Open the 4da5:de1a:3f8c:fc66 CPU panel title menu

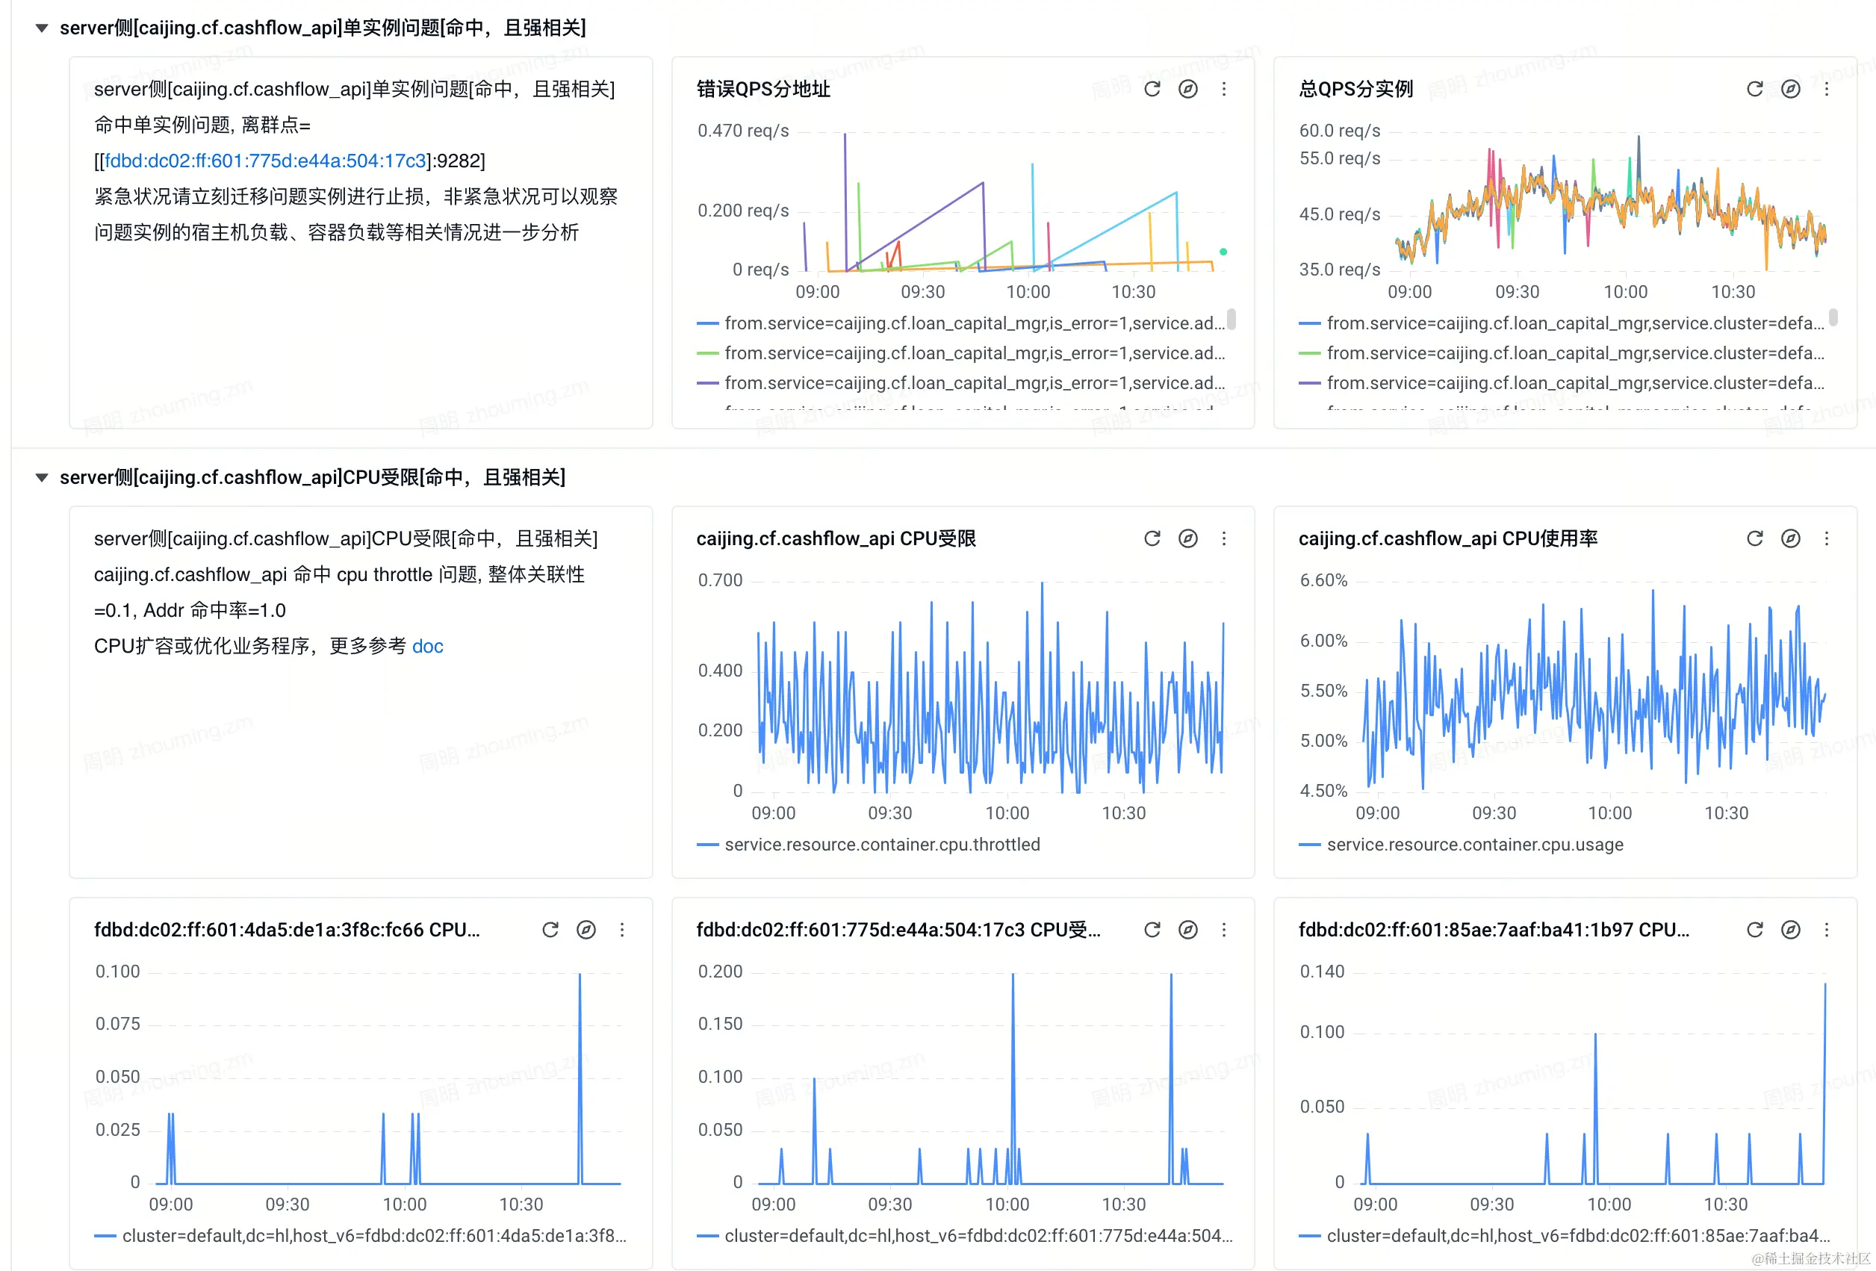(x=287, y=930)
